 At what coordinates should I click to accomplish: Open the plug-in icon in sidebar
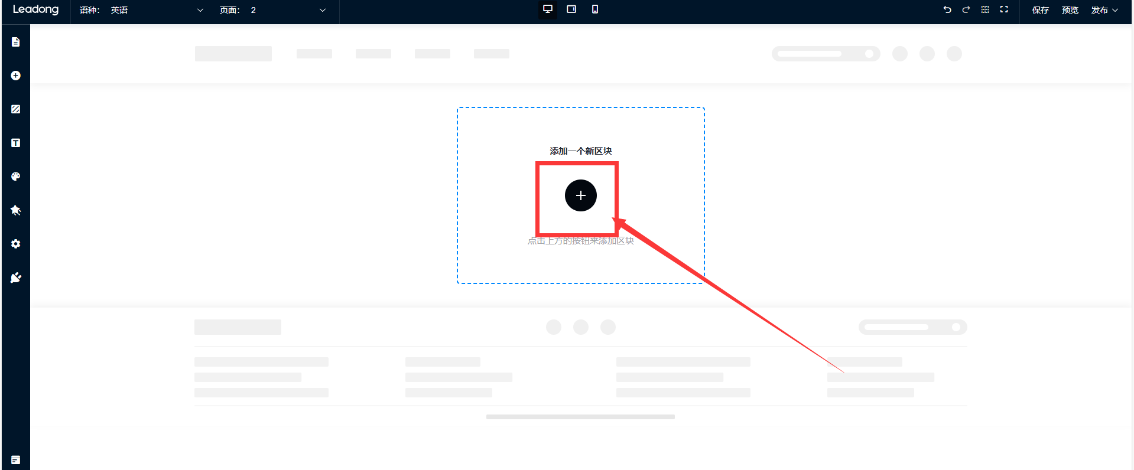(16, 278)
